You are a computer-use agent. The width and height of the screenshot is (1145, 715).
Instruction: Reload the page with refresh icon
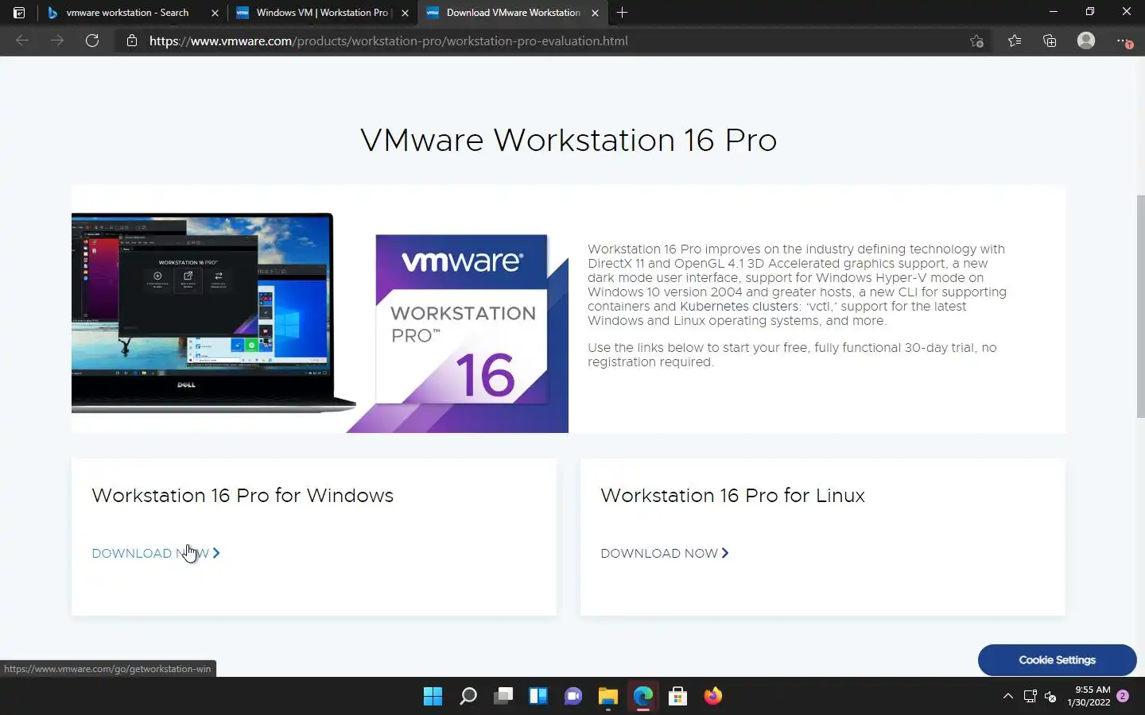92,41
